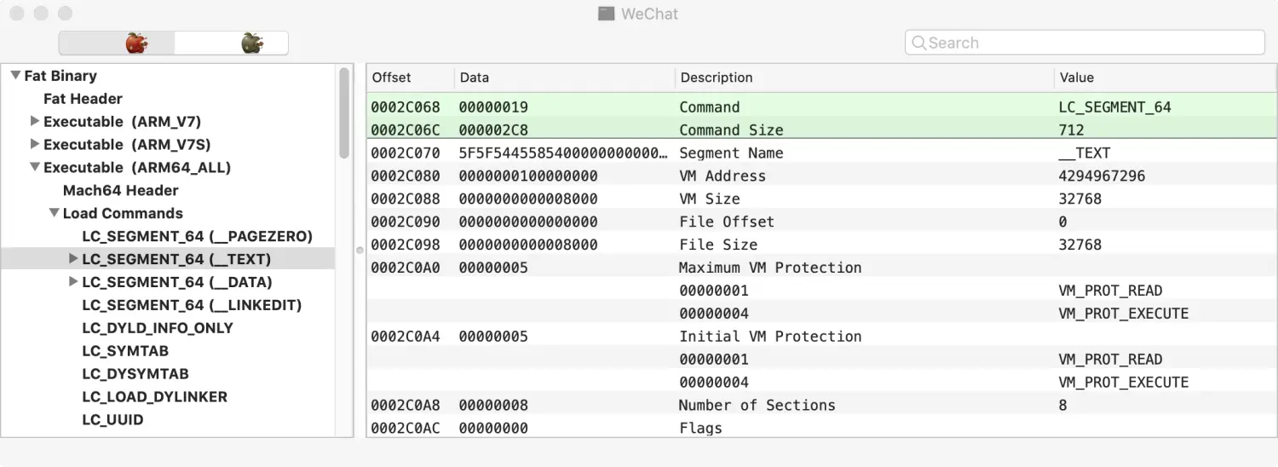This screenshot has width=1278, height=467.
Task: Collapse the Load Commands node
Action: (x=54, y=213)
